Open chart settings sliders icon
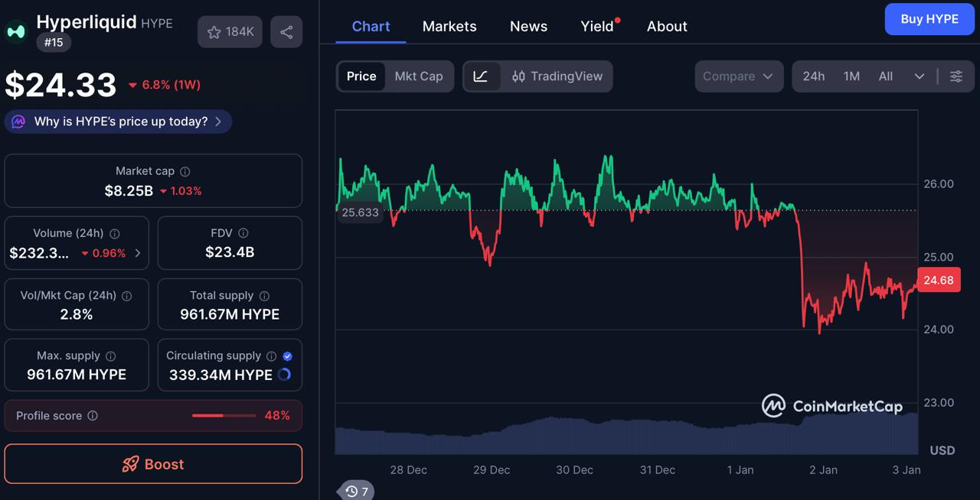The height and width of the screenshot is (500, 980). click(x=955, y=76)
